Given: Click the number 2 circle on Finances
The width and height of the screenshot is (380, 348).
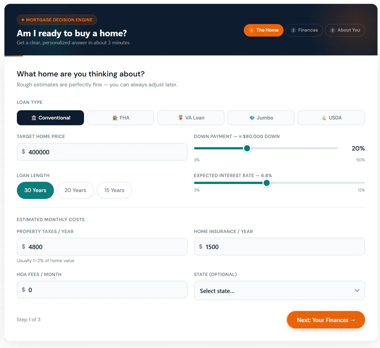Looking at the screenshot, I should [293, 30].
